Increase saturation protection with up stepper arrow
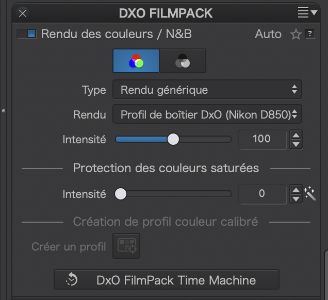Screen dimensions: 328x300 (296, 190)
